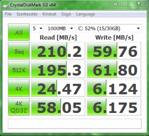Screen dimensions: 149x136
Task: Start the 4K QD32 benchmark test
Action: coord(19,107)
